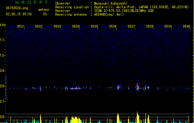Click the HROFFT title text
This screenshot has width=194, height=123.
pyautogui.click(x=31, y=2)
